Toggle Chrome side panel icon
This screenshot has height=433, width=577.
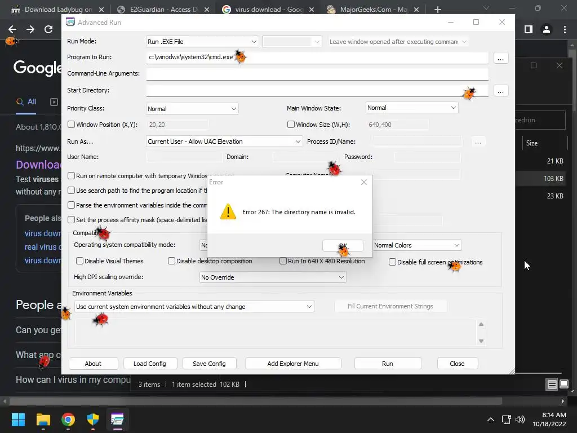529,29
